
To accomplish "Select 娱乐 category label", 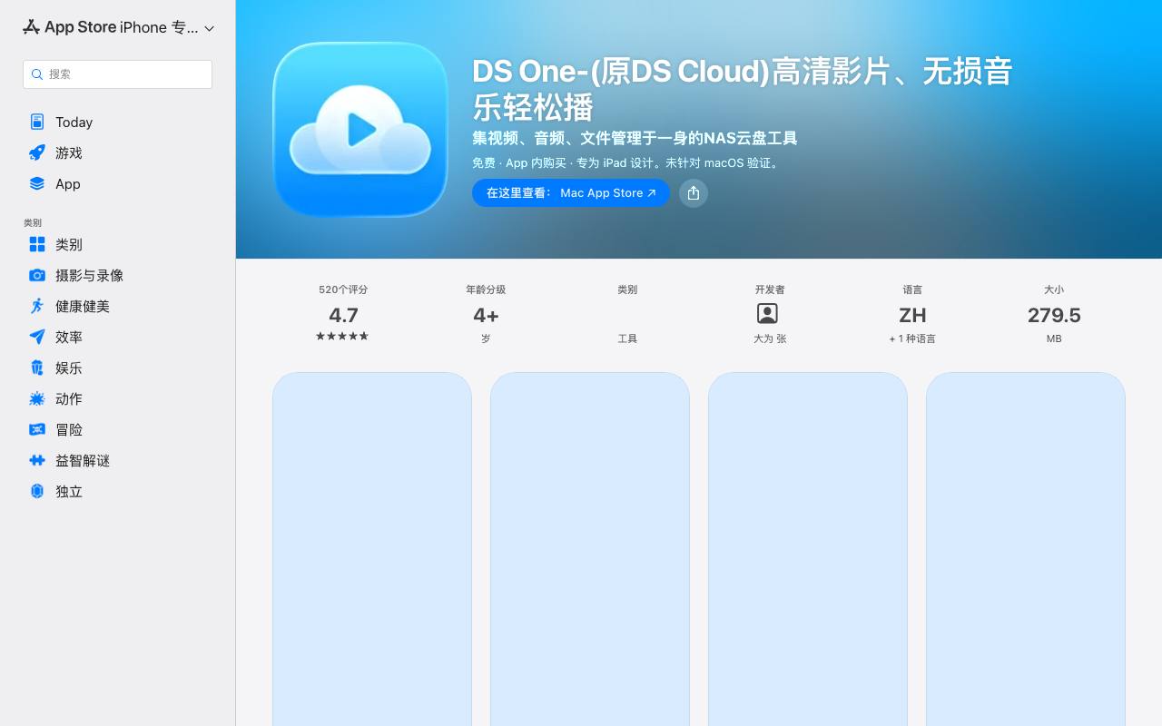I will coord(69,368).
